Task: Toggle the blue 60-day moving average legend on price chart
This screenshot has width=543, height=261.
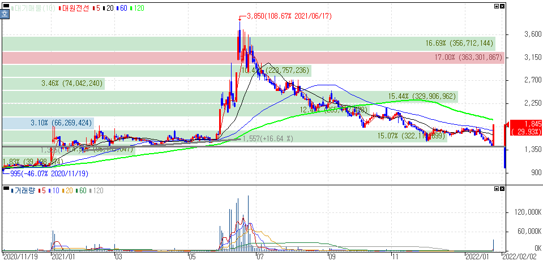Action: (122, 7)
